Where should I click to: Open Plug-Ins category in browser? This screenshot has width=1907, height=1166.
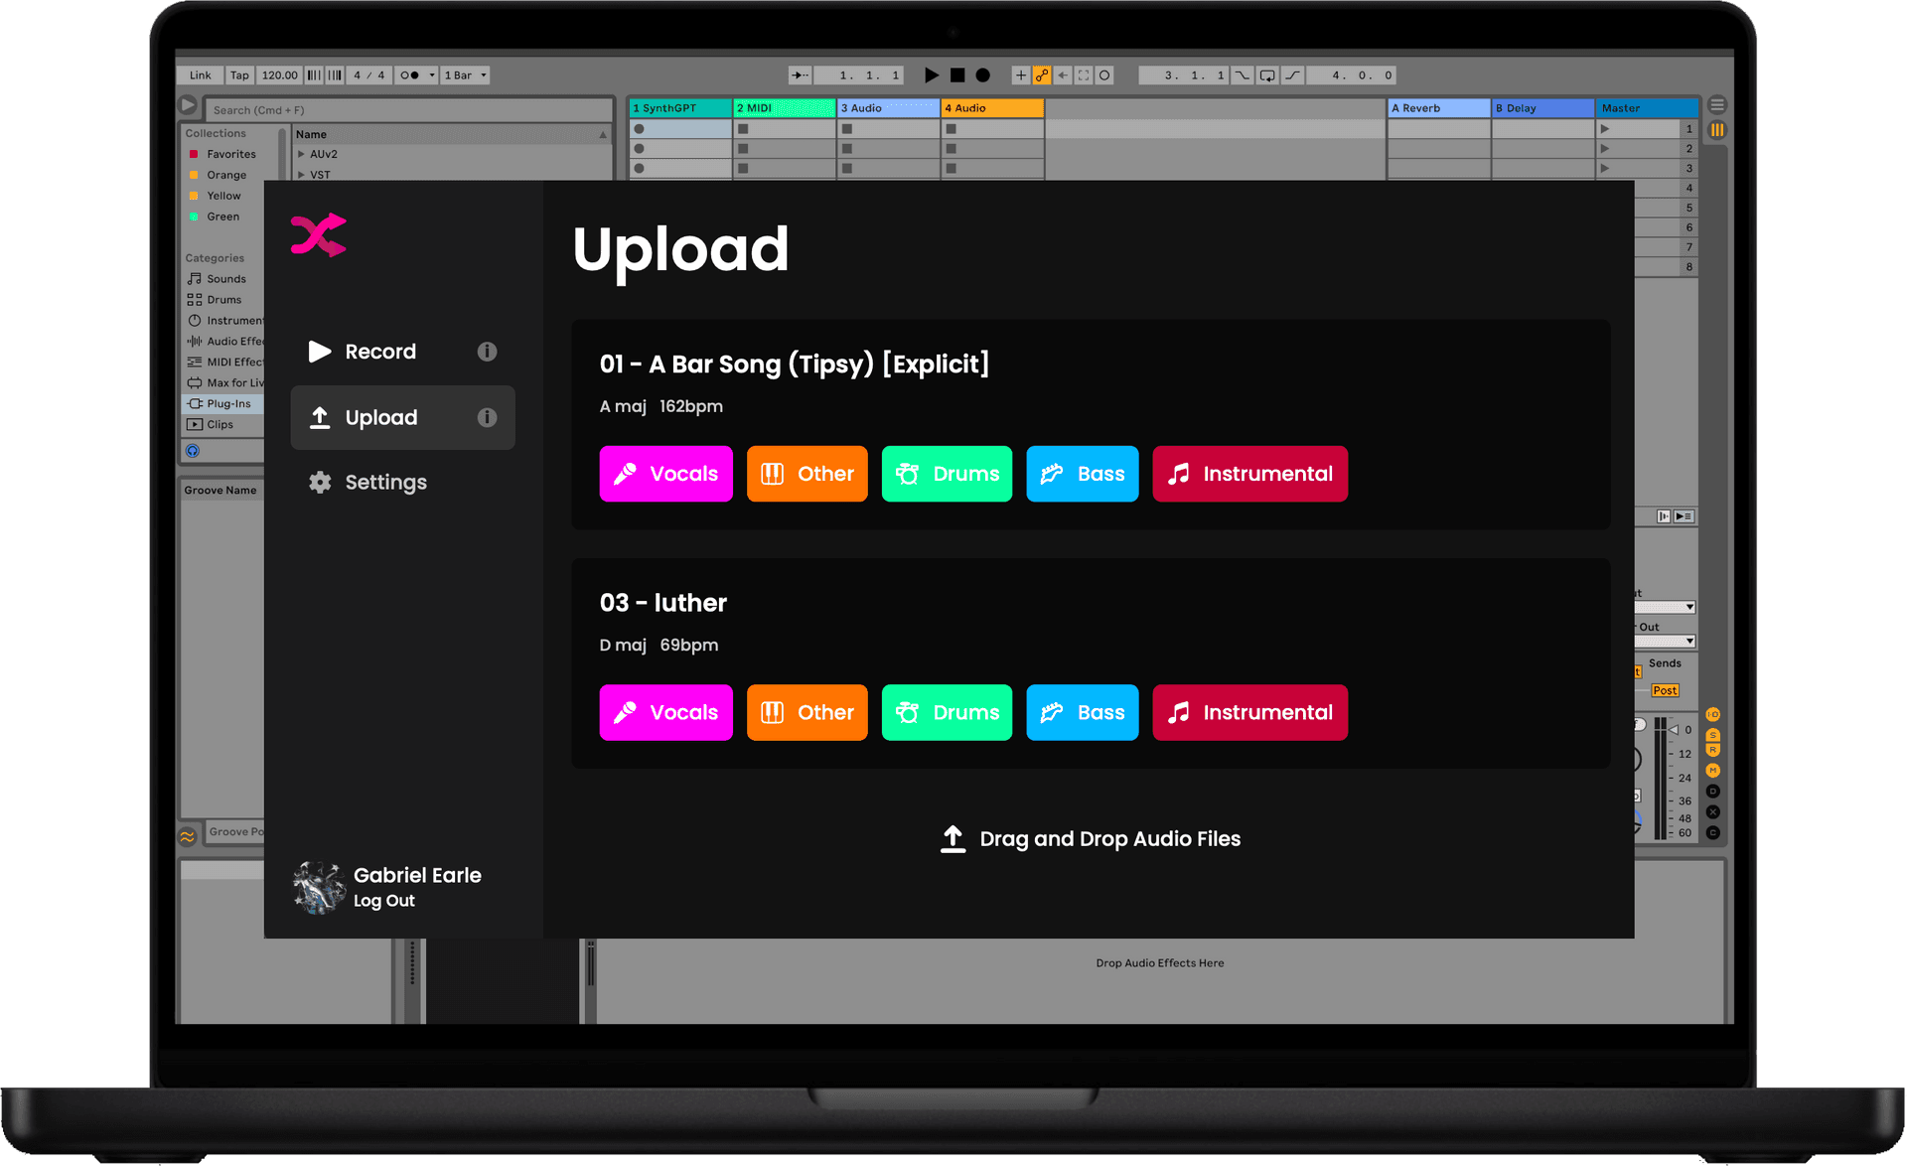[222, 404]
